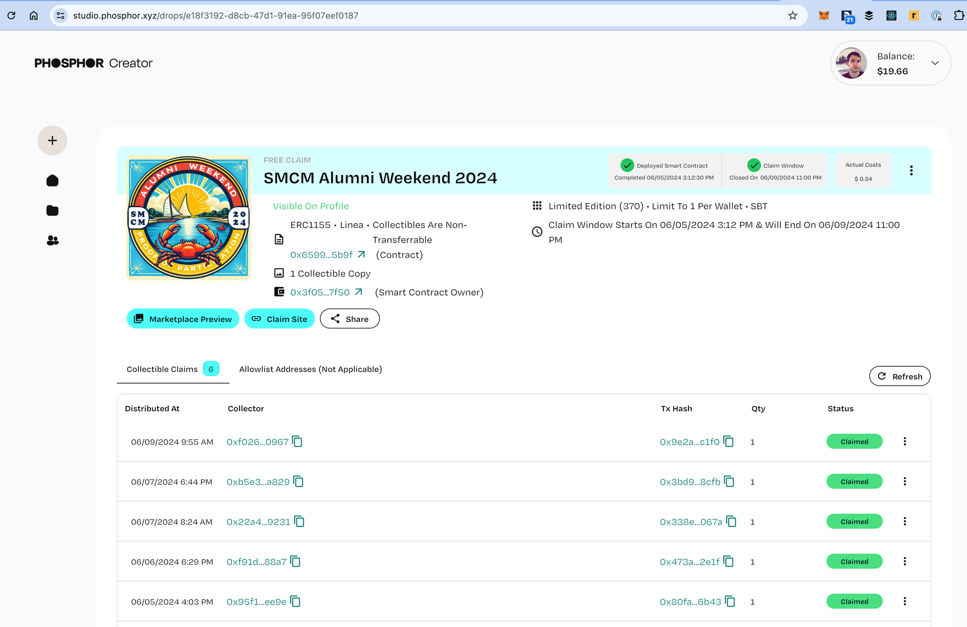Open drop options three-dot menu in header
Viewport: 967px width, 627px height.
click(x=911, y=171)
